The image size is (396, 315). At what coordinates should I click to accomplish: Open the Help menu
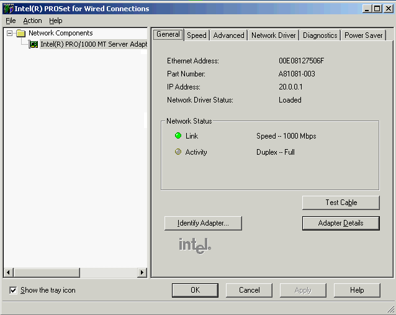pos(56,21)
